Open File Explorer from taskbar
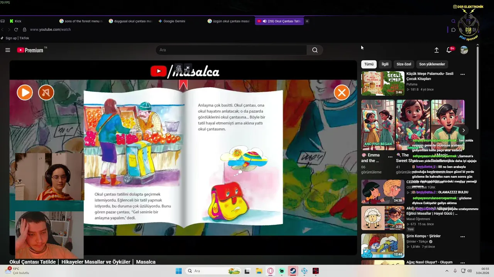The image size is (494, 277). click(259, 271)
